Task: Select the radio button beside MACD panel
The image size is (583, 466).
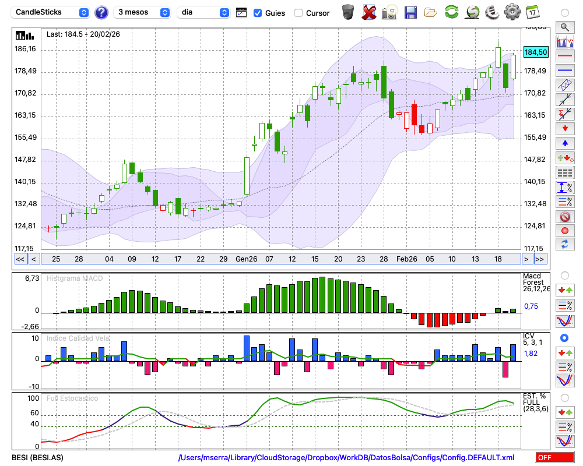Action: (564, 275)
